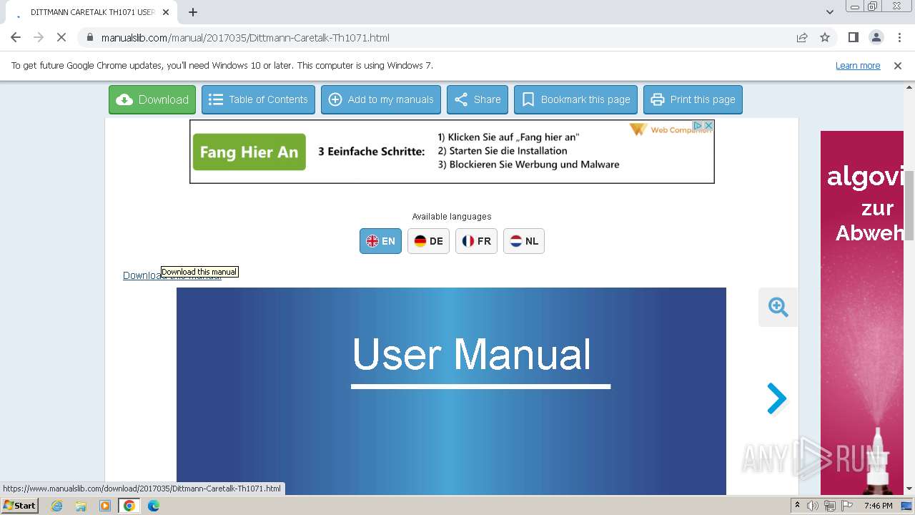
Task: Open the AdChoices info icon on the ad
Action: click(698, 125)
